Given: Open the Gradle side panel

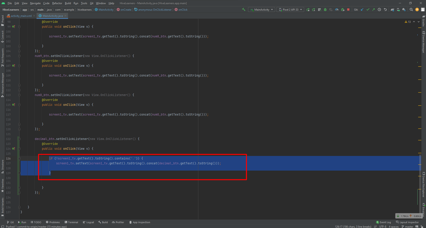Looking at the screenshot, I should point(423,21).
